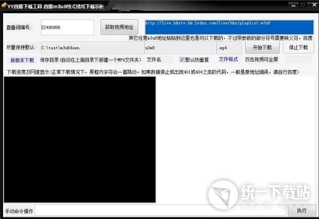The height and width of the screenshot is (219, 319).
Task: Click the m3u8地址粘贴 hint text
Action: point(221,38)
